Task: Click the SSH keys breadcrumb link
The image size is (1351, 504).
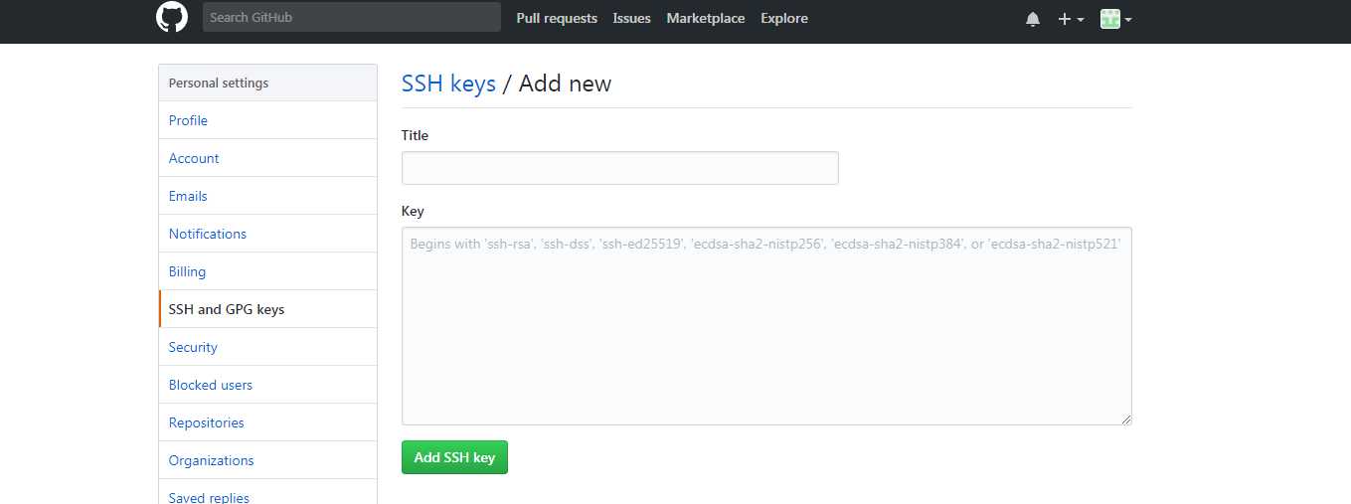Action: (x=448, y=84)
